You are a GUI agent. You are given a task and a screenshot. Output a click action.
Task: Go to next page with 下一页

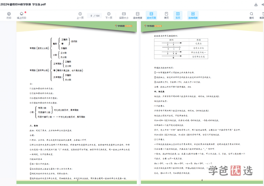[x=109, y=15]
